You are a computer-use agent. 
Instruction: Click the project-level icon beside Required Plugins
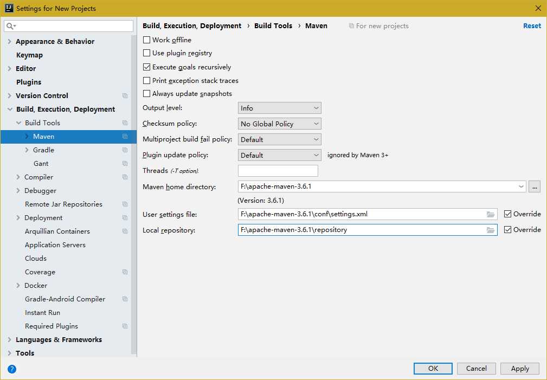pos(125,326)
